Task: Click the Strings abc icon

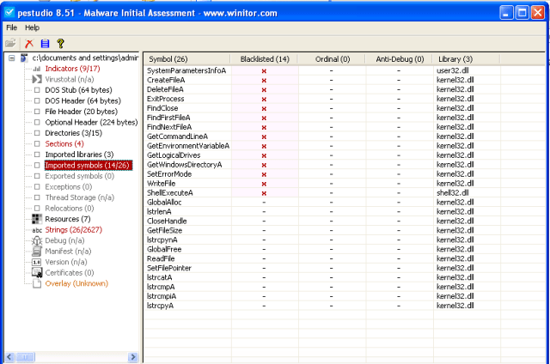Action: [x=37, y=230]
